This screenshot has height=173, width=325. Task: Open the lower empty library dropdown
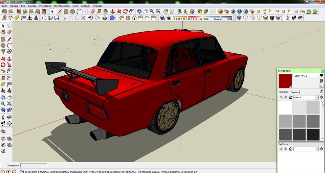tap(306, 149)
